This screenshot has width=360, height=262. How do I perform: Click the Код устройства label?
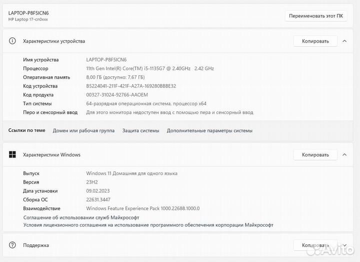click(x=40, y=86)
